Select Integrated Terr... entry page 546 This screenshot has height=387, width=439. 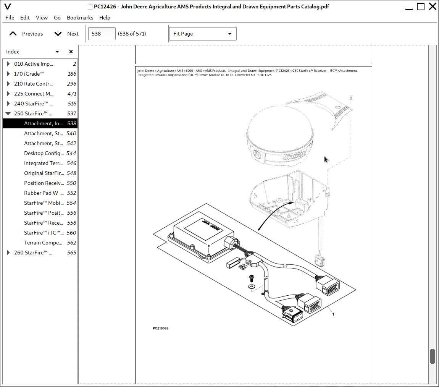coord(40,164)
